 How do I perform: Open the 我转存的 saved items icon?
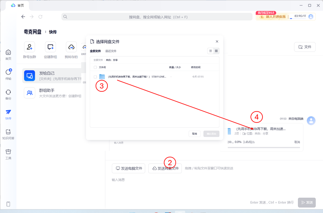click(x=71, y=47)
